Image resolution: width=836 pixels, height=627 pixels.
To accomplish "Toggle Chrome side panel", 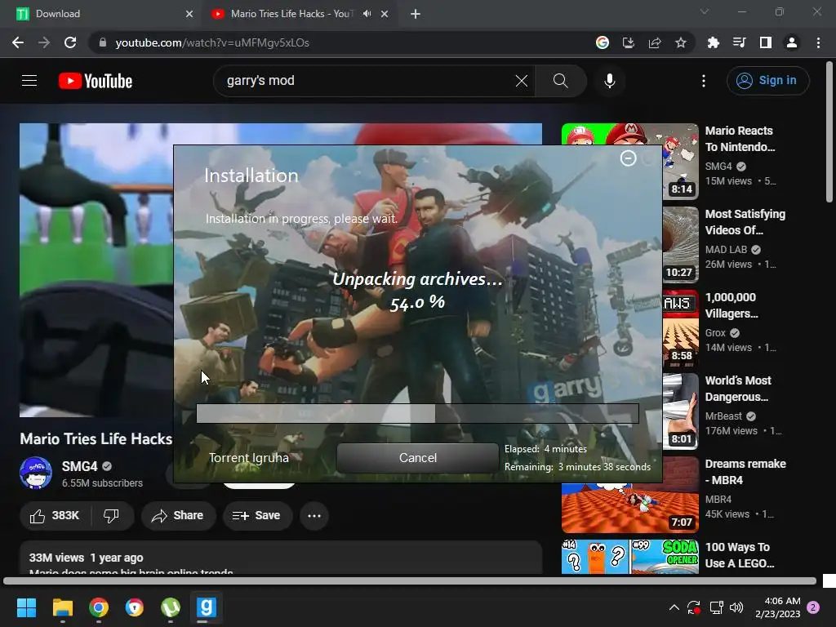I will pos(766,42).
